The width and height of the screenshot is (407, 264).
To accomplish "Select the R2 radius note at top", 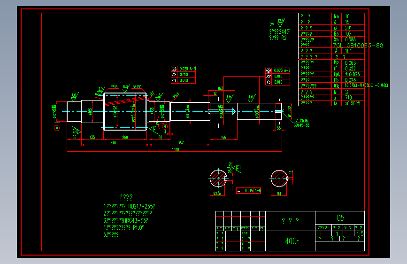I will point(278,38).
